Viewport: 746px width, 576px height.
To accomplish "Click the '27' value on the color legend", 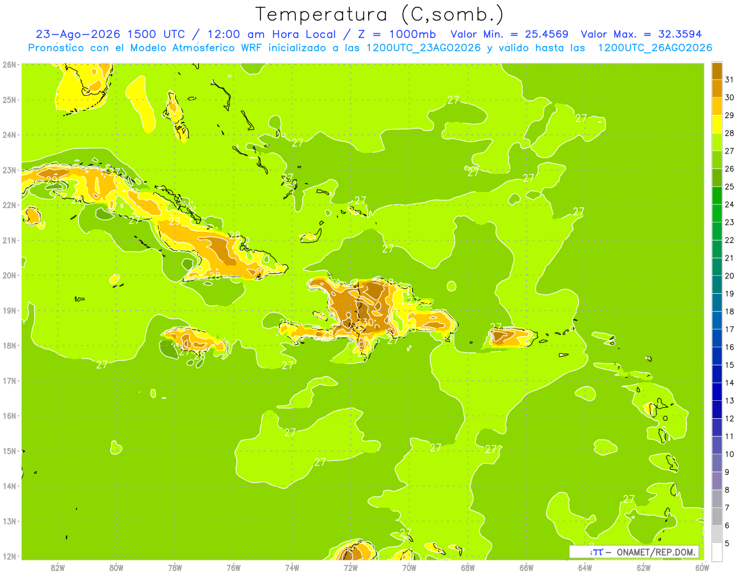I will point(729,151).
